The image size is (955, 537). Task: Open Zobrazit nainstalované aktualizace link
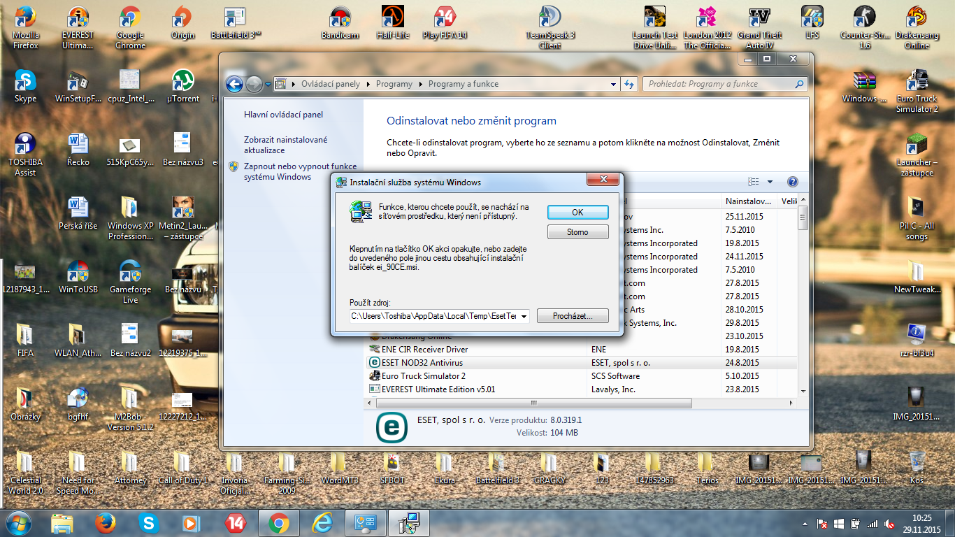[x=286, y=145]
